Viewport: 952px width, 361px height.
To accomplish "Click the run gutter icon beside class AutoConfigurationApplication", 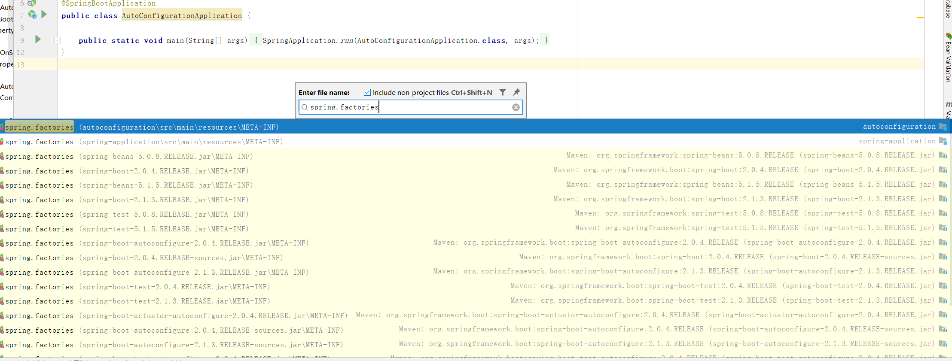I will [44, 15].
